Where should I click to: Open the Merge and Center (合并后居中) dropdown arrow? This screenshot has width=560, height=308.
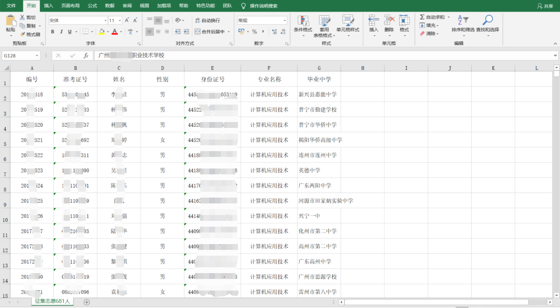[229, 32]
